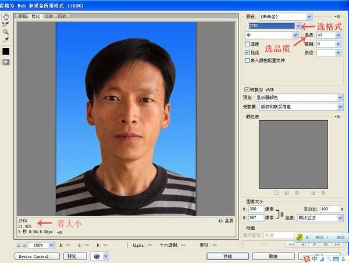Select the Slice Select tool
This screenshot has width=349, height=263.
point(6,24)
